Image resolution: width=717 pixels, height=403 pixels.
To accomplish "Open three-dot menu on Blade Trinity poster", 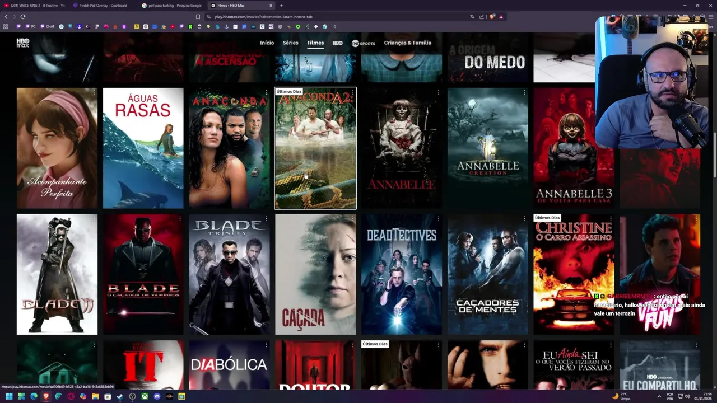I will coord(266,219).
